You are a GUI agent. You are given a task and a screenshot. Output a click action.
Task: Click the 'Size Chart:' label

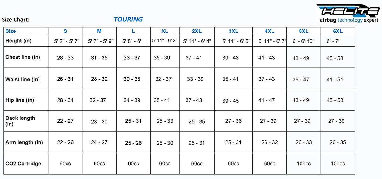tap(16, 20)
